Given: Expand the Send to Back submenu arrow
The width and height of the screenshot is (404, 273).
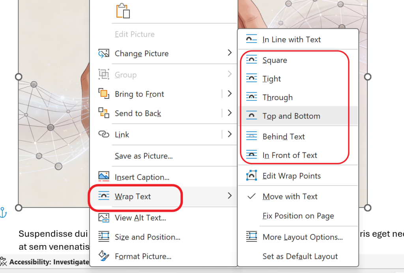Looking at the screenshot, I should coord(230,113).
